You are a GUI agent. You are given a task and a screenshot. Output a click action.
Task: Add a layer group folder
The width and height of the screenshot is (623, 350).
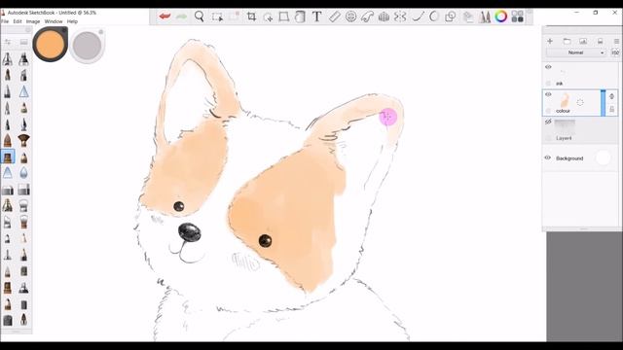[x=567, y=41]
